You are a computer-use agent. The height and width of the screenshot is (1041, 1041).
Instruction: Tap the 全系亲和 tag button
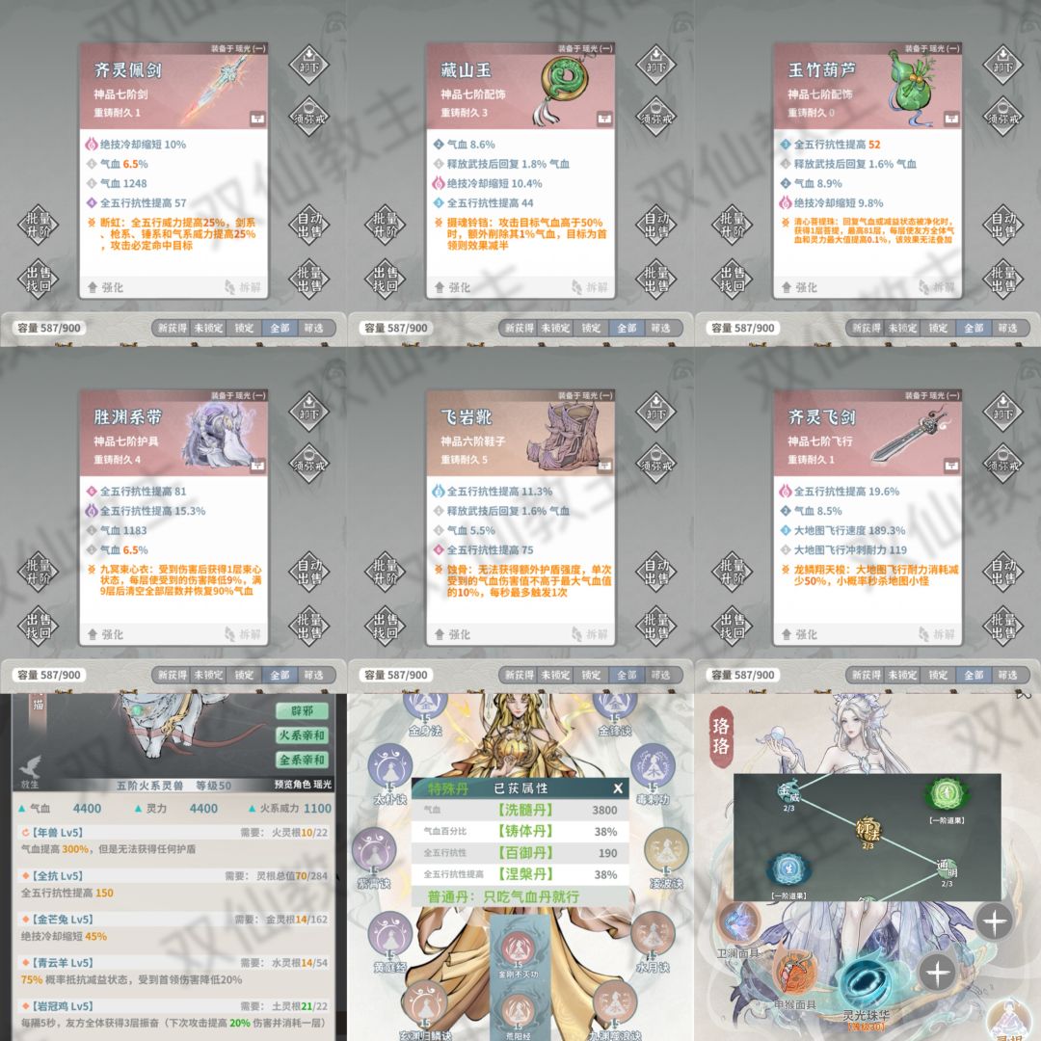(x=302, y=761)
